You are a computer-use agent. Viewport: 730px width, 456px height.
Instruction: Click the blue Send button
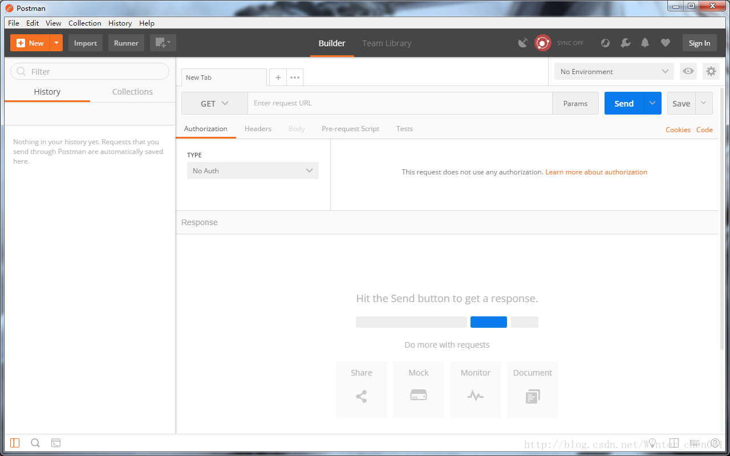point(624,103)
